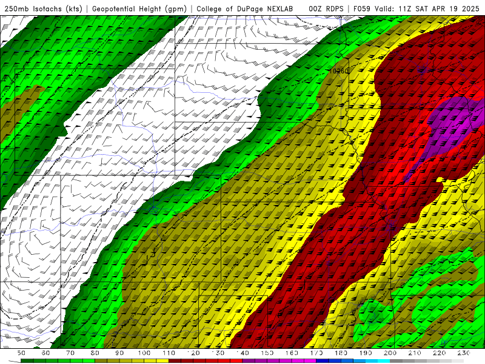Click 'F059 Valid: 11Z SAT APR 19 2025'
485x364 pixels.
[416, 8]
